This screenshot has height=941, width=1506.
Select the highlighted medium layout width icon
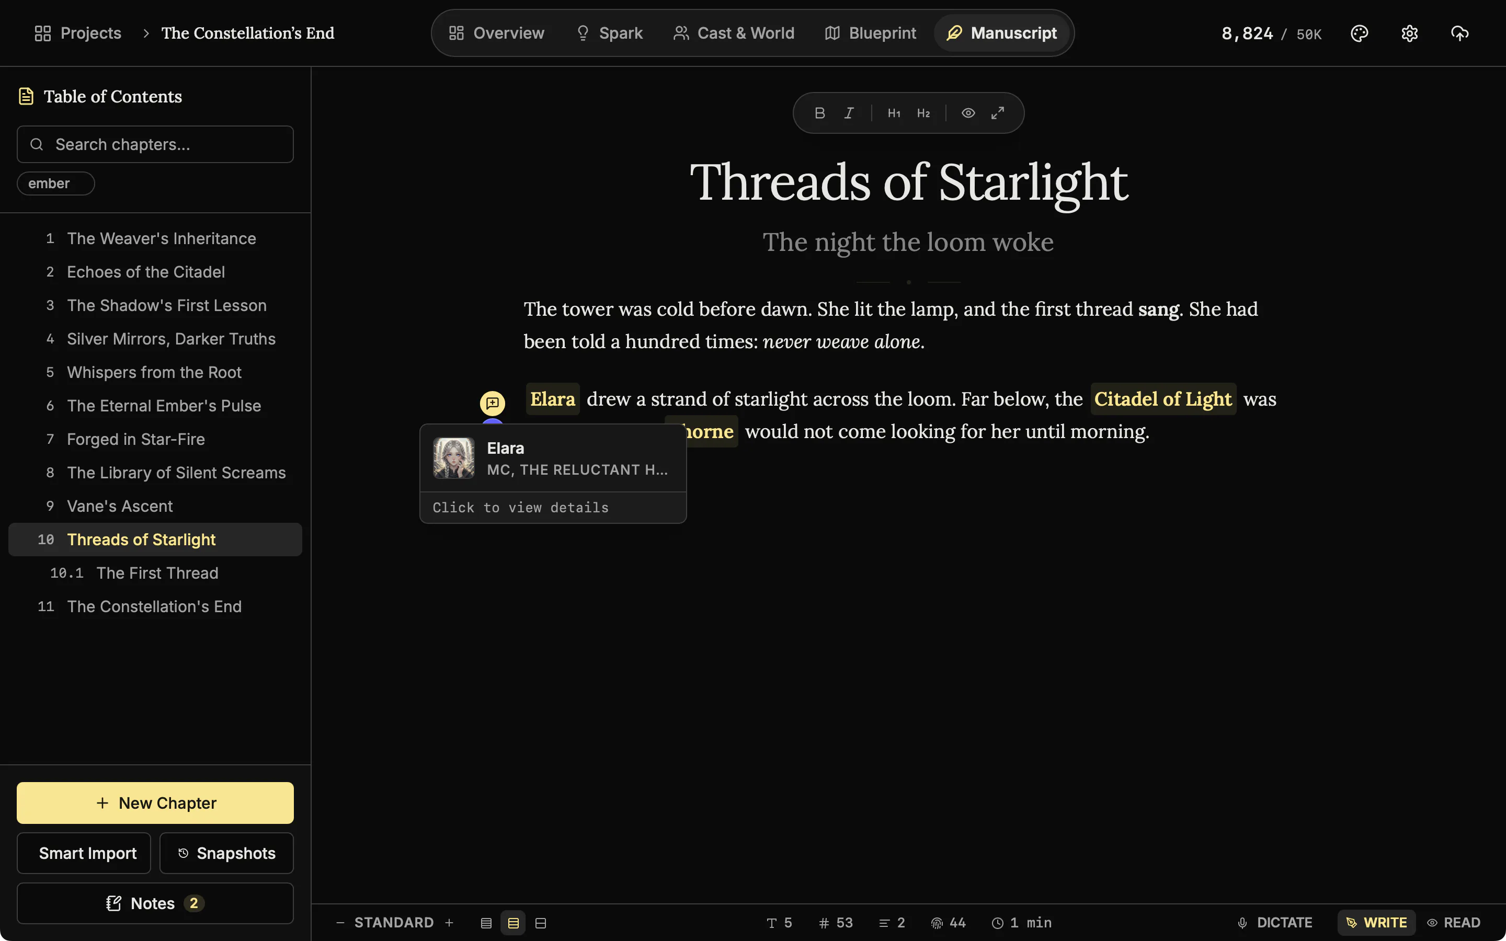pyautogui.click(x=513, y=922)
